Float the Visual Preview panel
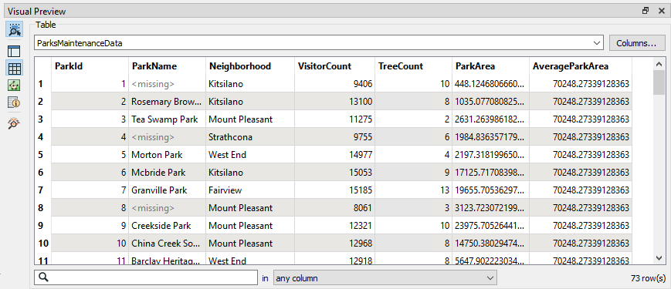671x289 pixels. (646, 11)
